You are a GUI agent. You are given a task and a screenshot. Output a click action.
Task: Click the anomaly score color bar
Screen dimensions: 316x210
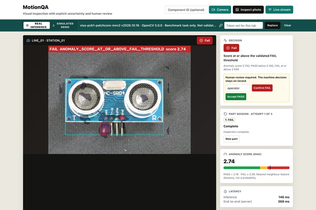(256, 168)
